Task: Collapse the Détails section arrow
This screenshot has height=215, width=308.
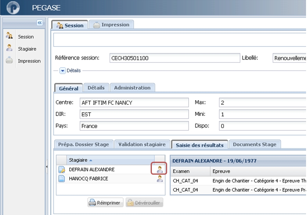Action: click(63, 70)
